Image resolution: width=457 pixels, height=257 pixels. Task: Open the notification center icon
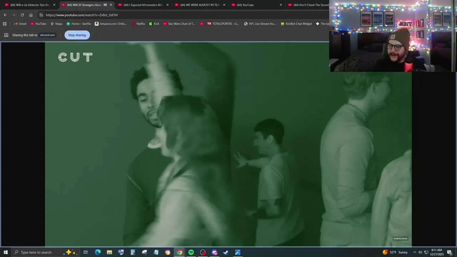pyautogui.click(x=450, y=252)
